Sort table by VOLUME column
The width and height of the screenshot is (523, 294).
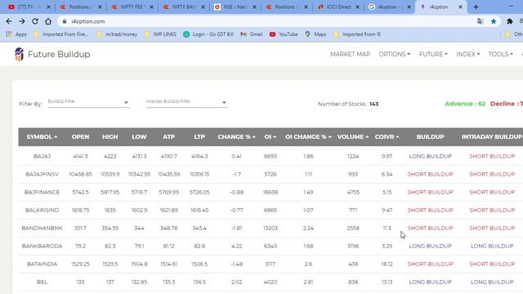tap(353, 137)
